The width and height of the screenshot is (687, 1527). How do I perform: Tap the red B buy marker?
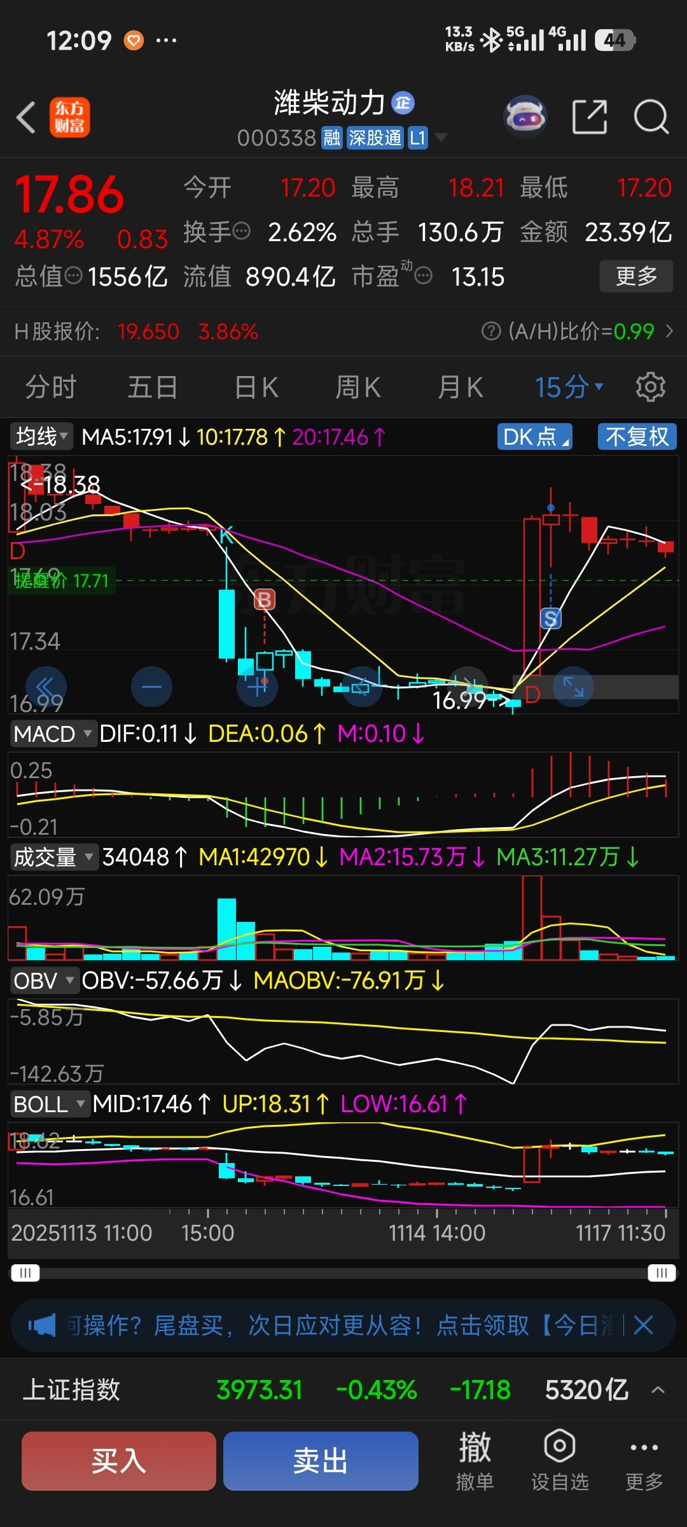tap(265, 599)
